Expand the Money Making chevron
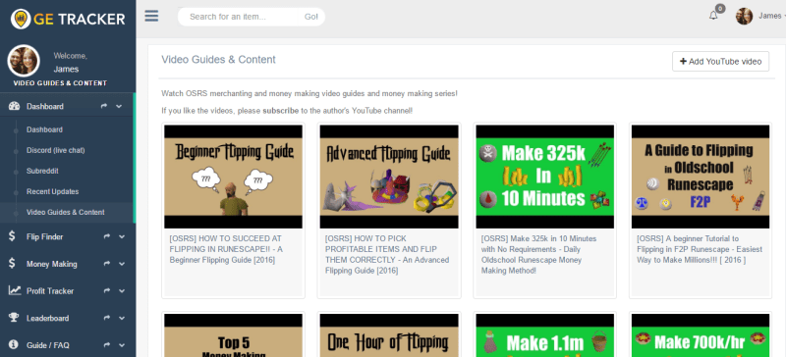The image size is (786, 357). coord(121,264)
